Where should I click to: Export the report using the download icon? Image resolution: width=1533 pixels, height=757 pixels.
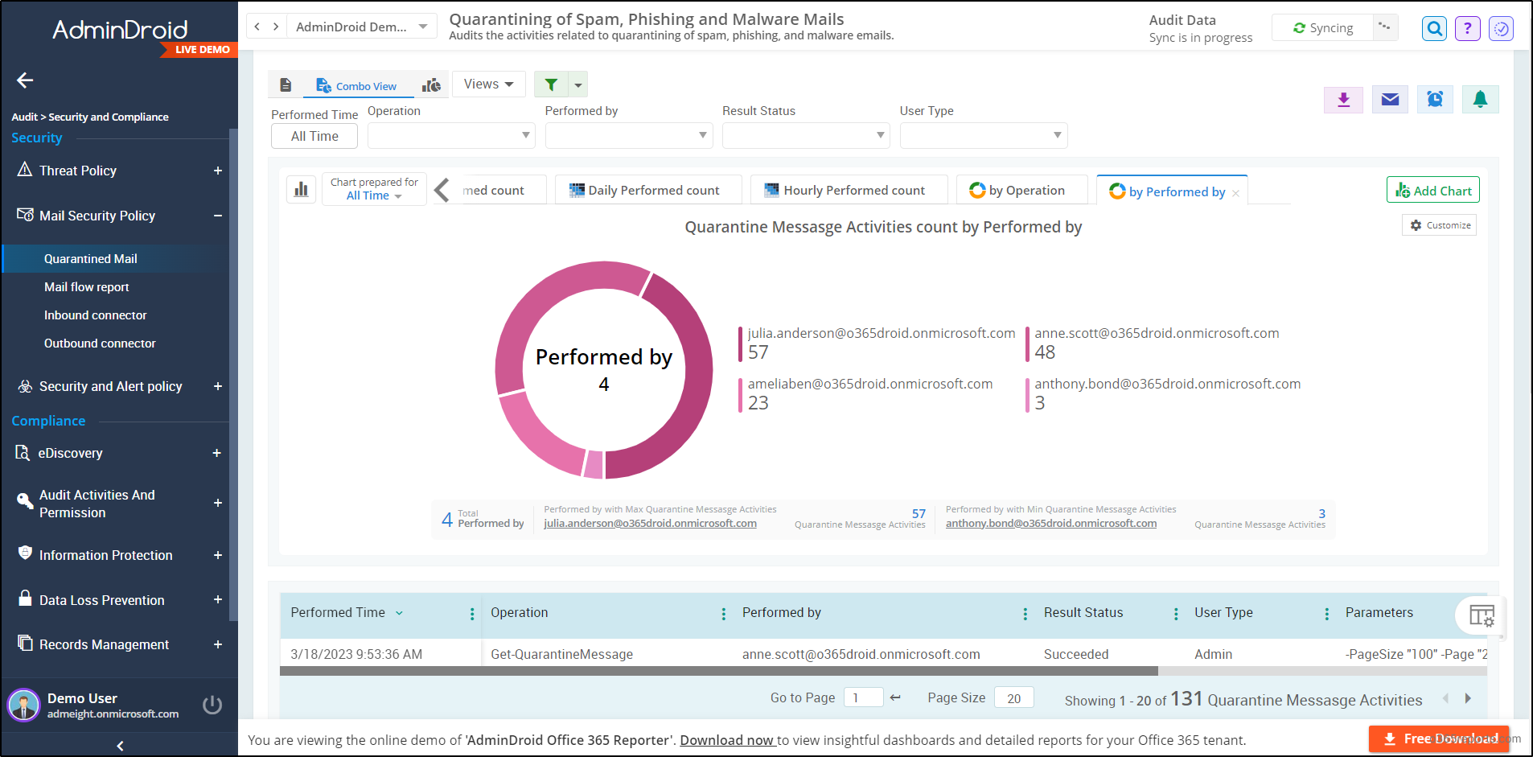tap(1343, 99)
